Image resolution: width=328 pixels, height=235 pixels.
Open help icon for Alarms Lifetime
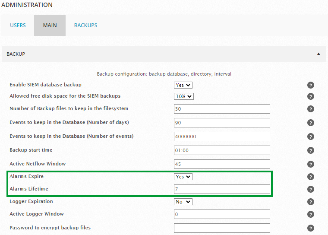tap(311, 189)
